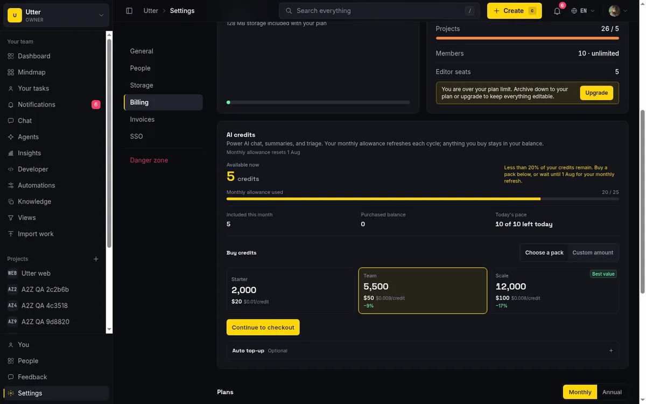The width and height of the screenshot is (646, 404).
Task: Open the Insights chart icon
Action: [x=11, y=153]
